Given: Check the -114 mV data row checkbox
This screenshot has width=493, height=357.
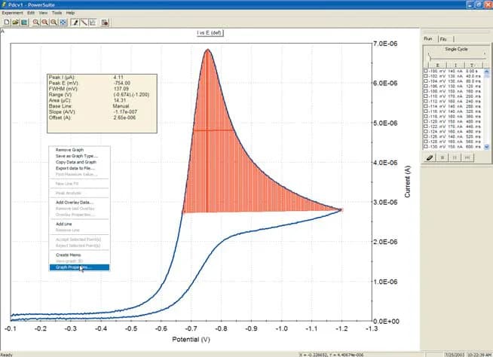Looking at the screenshot, I should 426,106.
